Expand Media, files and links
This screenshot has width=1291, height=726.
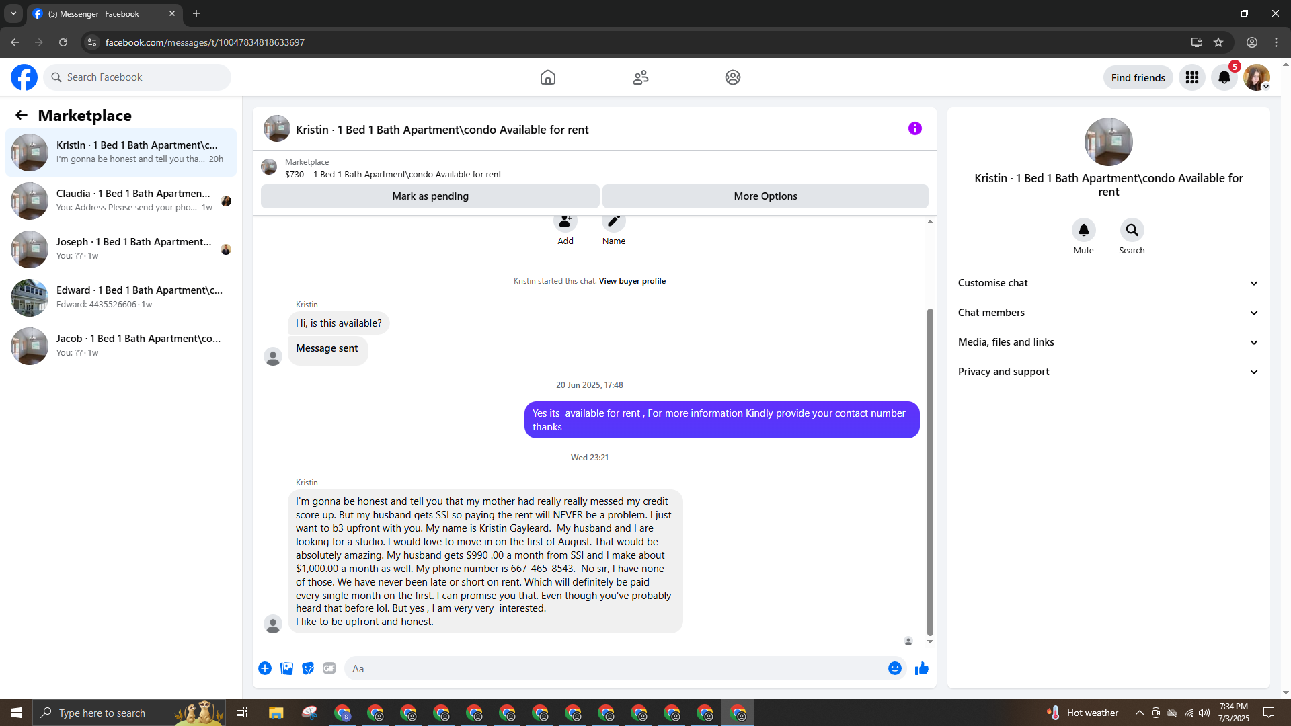tap(1108, 342)
